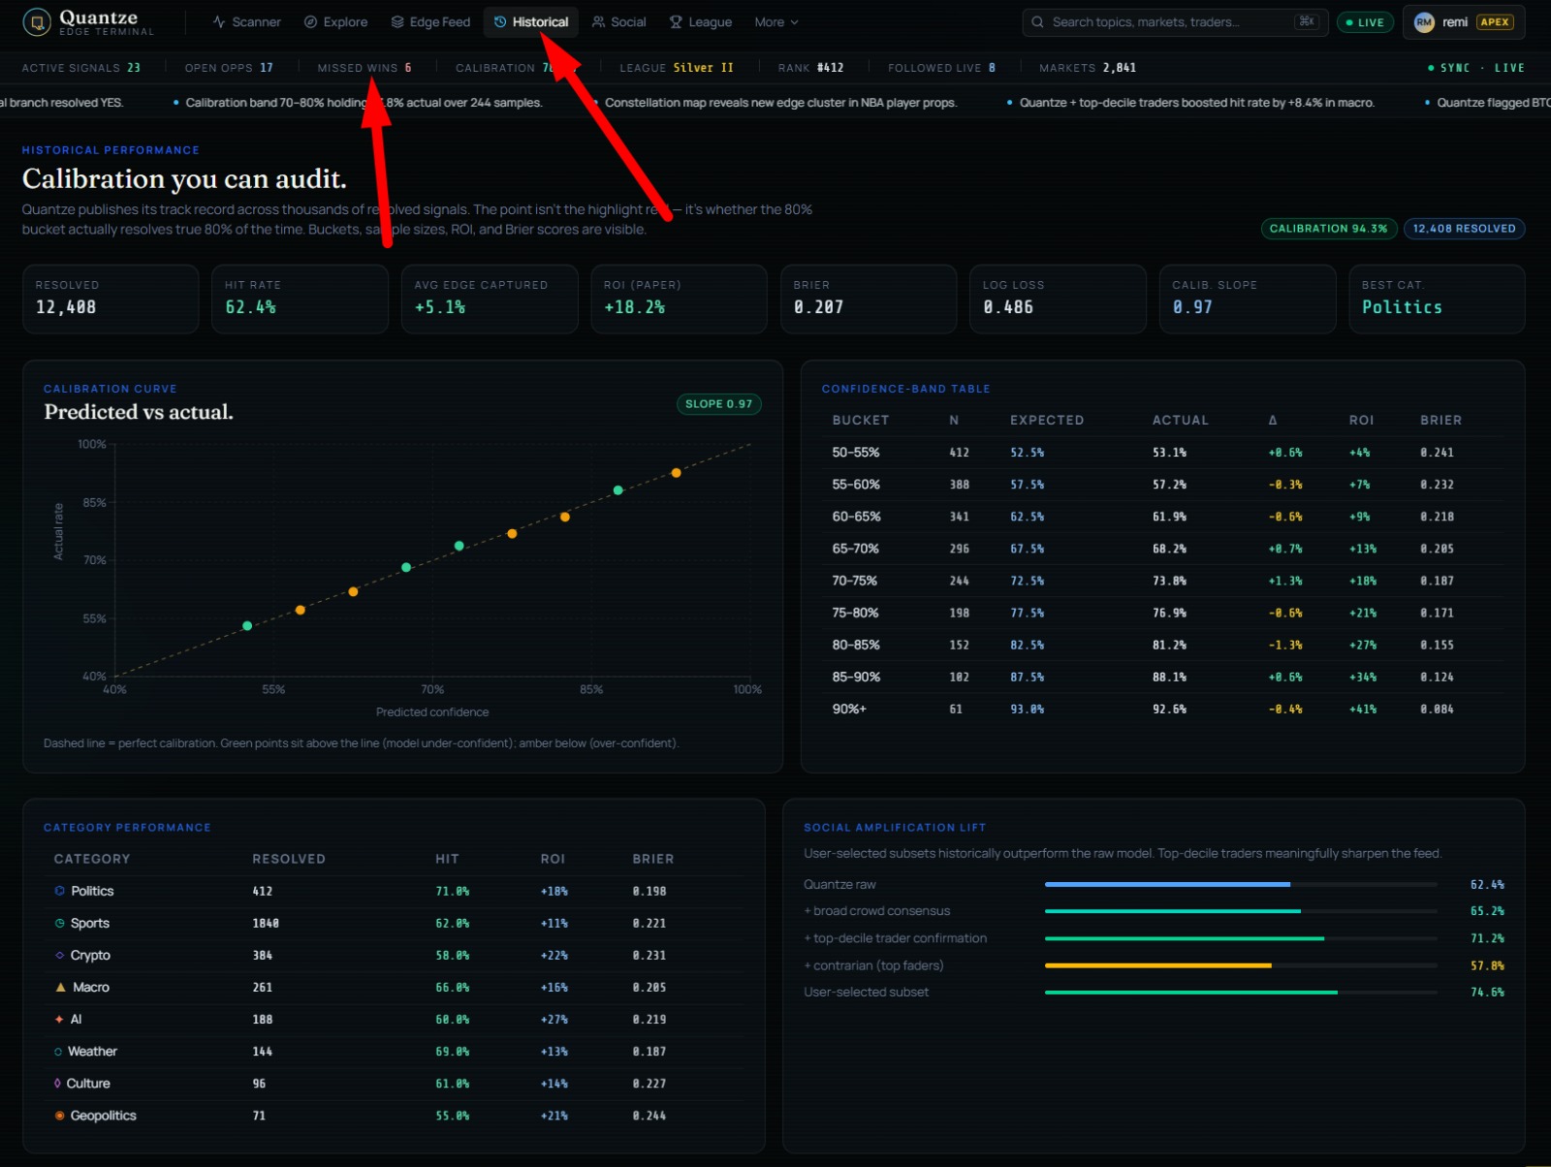Screen dimensions: 1551x1167
Task: Select the Historical tab
Action: click(531, 22)
